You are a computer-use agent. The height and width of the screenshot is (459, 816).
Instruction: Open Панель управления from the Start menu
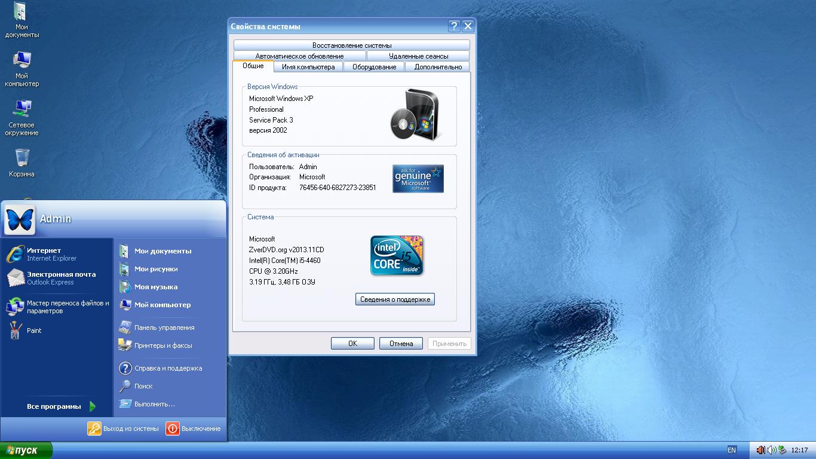point(170,328)
